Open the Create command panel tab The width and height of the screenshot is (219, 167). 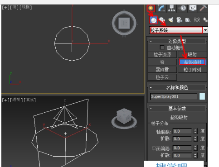pyautogui.click(x=151, y=8)
